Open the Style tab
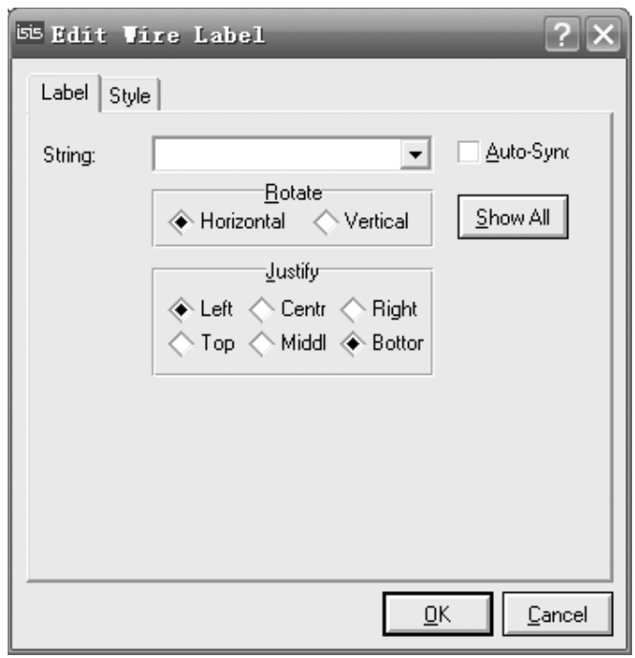 point(130,95)
